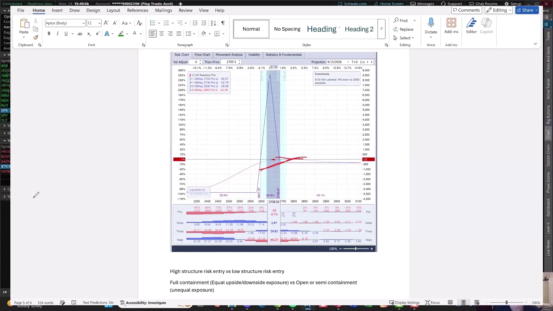This screenshot has height=311, width=553.
Task: Open Accessibility: Investigate from status bar
Action: (x=143, y=302)
